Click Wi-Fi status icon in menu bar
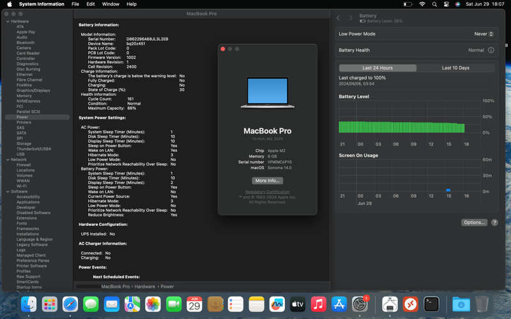 click(422, 4)
